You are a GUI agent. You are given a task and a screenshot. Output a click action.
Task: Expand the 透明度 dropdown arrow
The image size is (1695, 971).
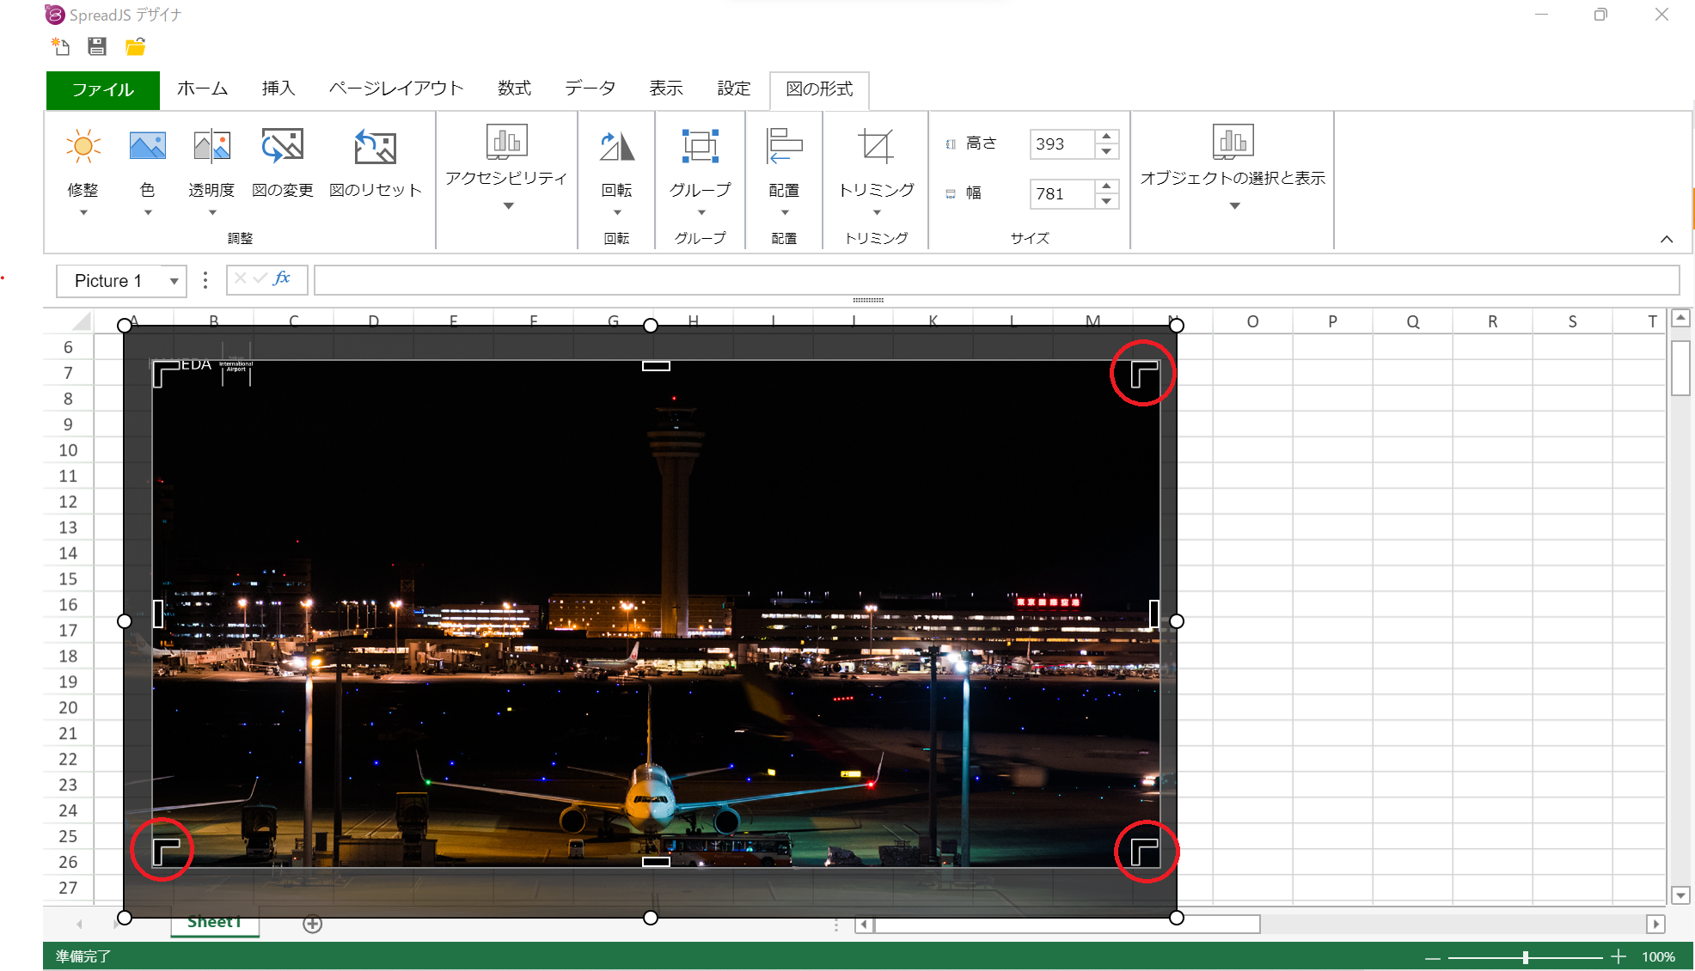211,213
